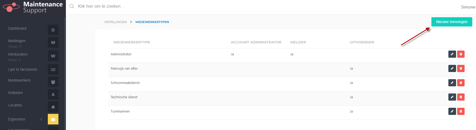Click the search magnifier icon

tap(72, 6)
